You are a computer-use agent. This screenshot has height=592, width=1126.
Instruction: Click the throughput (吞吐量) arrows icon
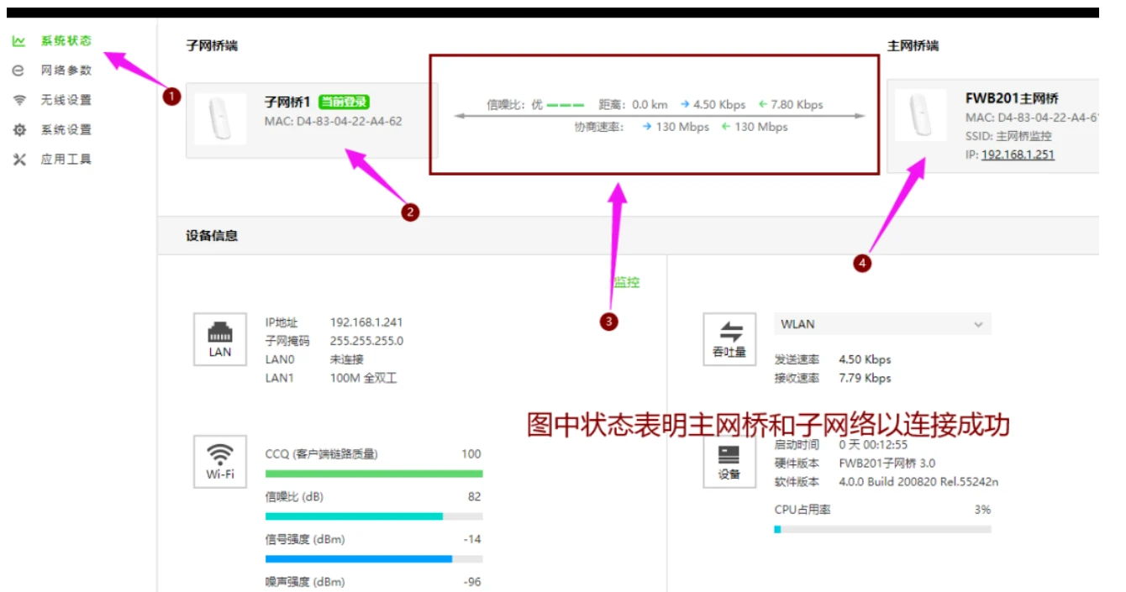(729, 339)
